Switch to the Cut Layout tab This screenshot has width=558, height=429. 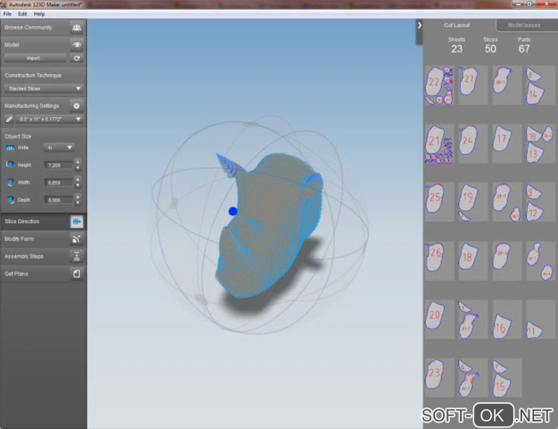(457, 25)
